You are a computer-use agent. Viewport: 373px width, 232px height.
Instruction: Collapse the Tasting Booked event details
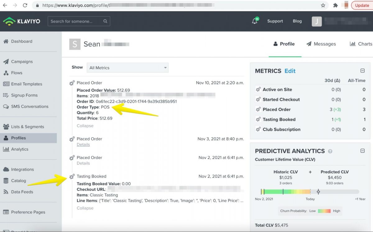tap(85, 208)
